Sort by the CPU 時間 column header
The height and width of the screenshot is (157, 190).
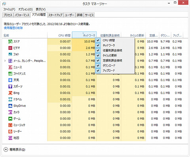[60, 35]
